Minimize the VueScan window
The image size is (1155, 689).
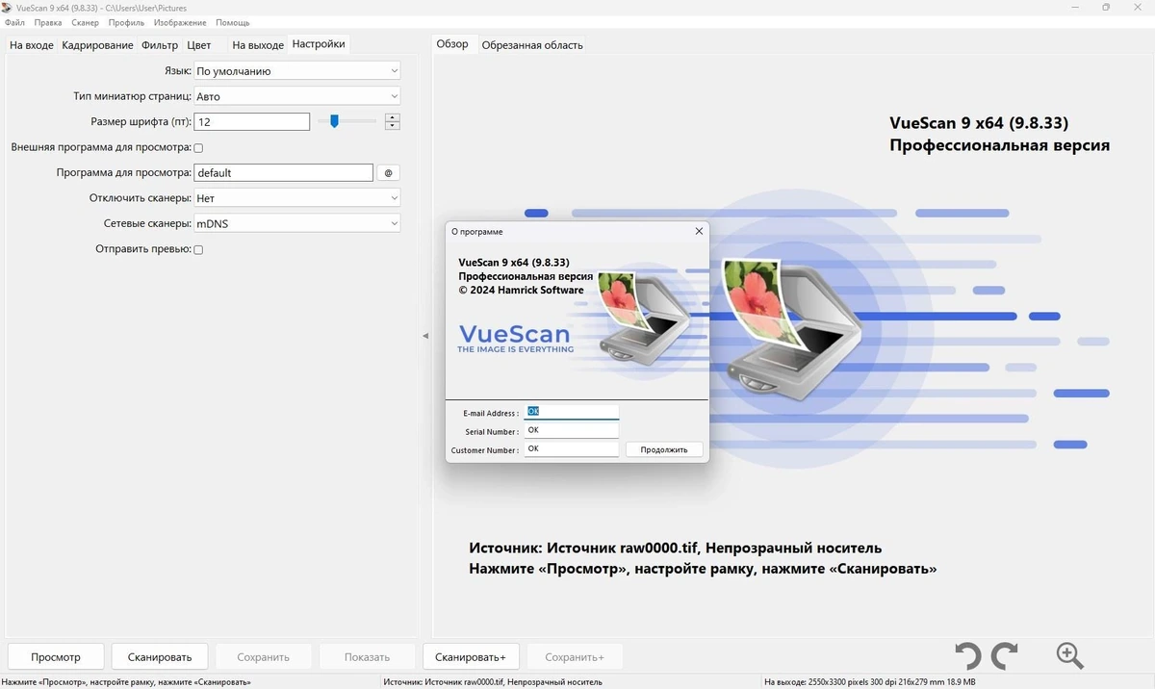[1074, 8]
